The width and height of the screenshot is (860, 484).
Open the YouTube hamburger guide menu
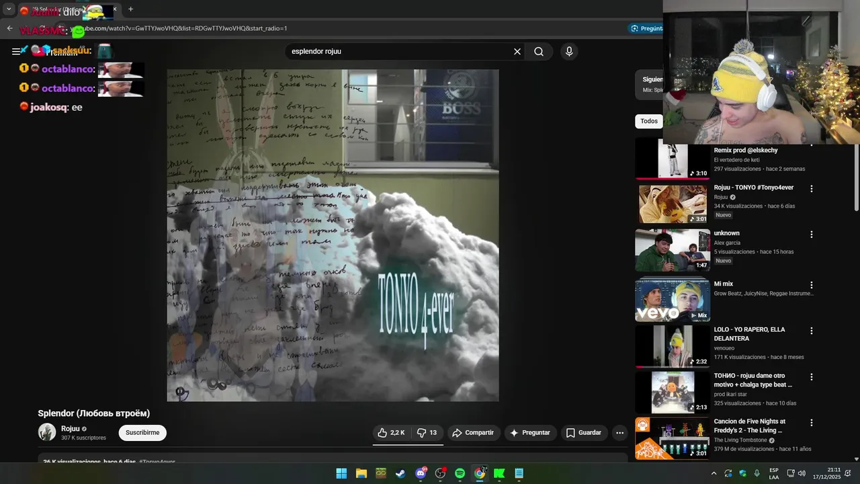[x=16, y=51]
